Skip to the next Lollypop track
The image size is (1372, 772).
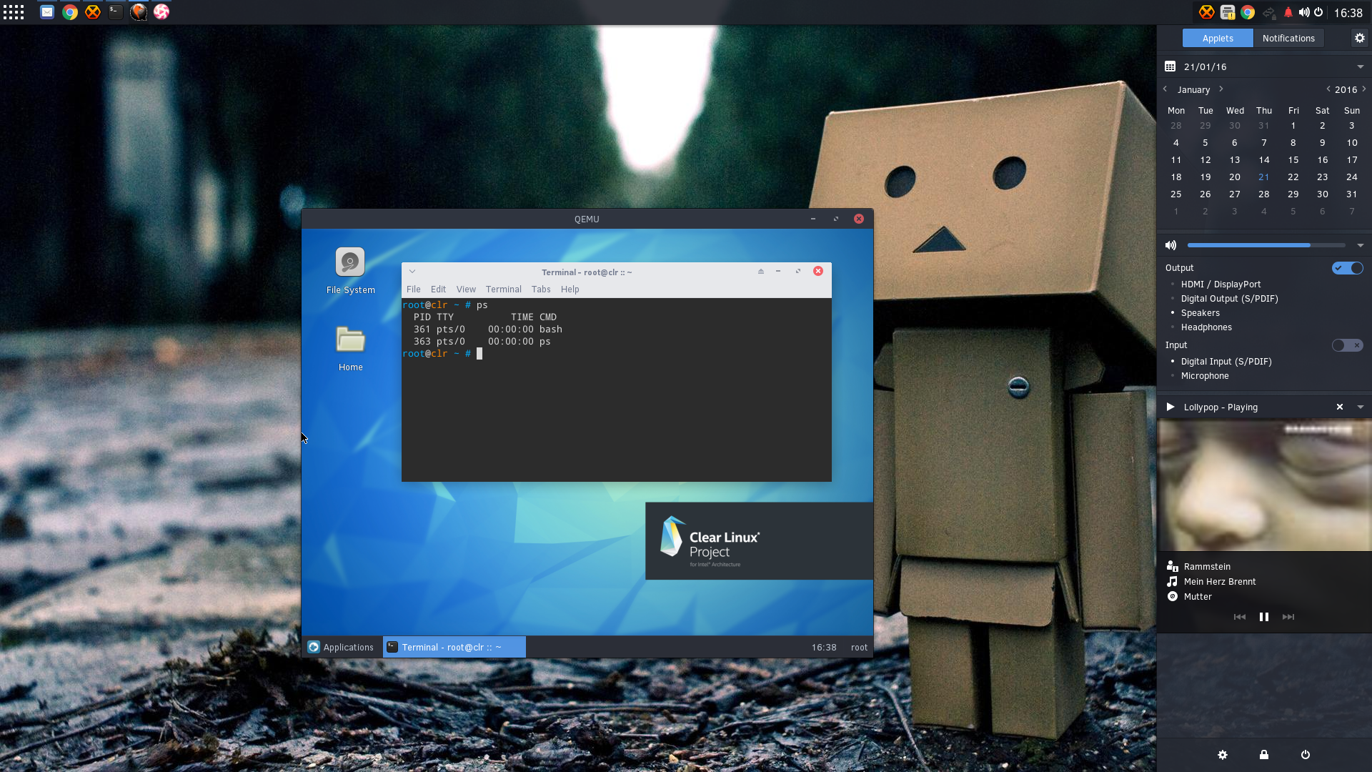point(1288,617)
